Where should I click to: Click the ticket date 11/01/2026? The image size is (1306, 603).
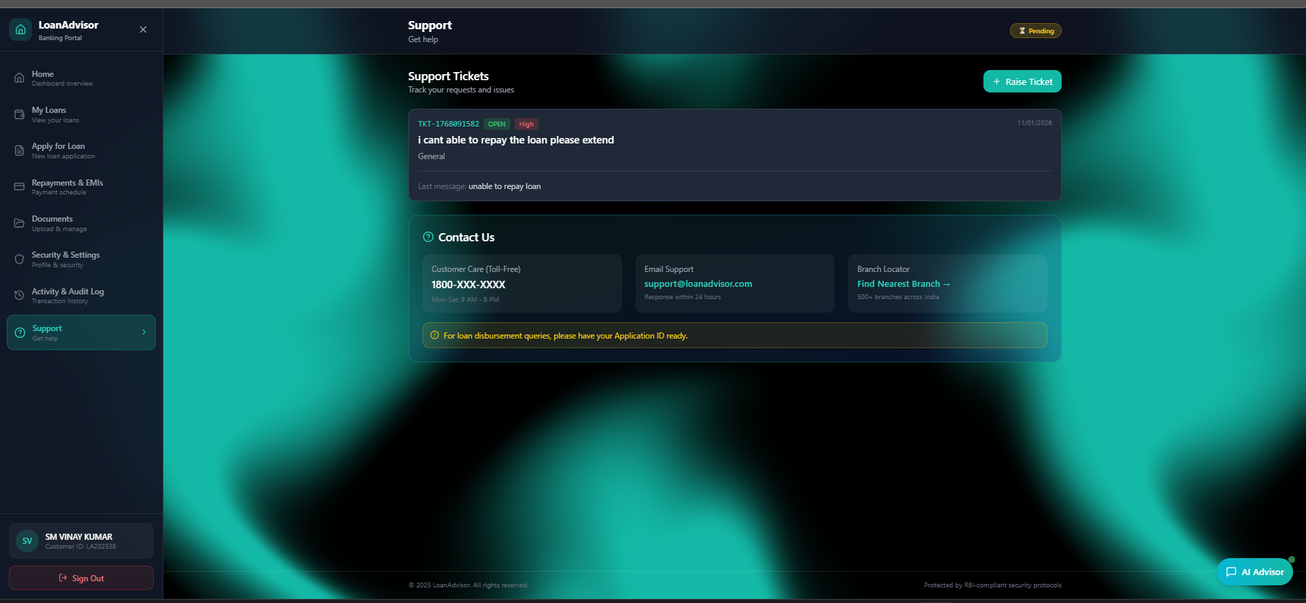pyautogui.click(x=1034, y=123)
